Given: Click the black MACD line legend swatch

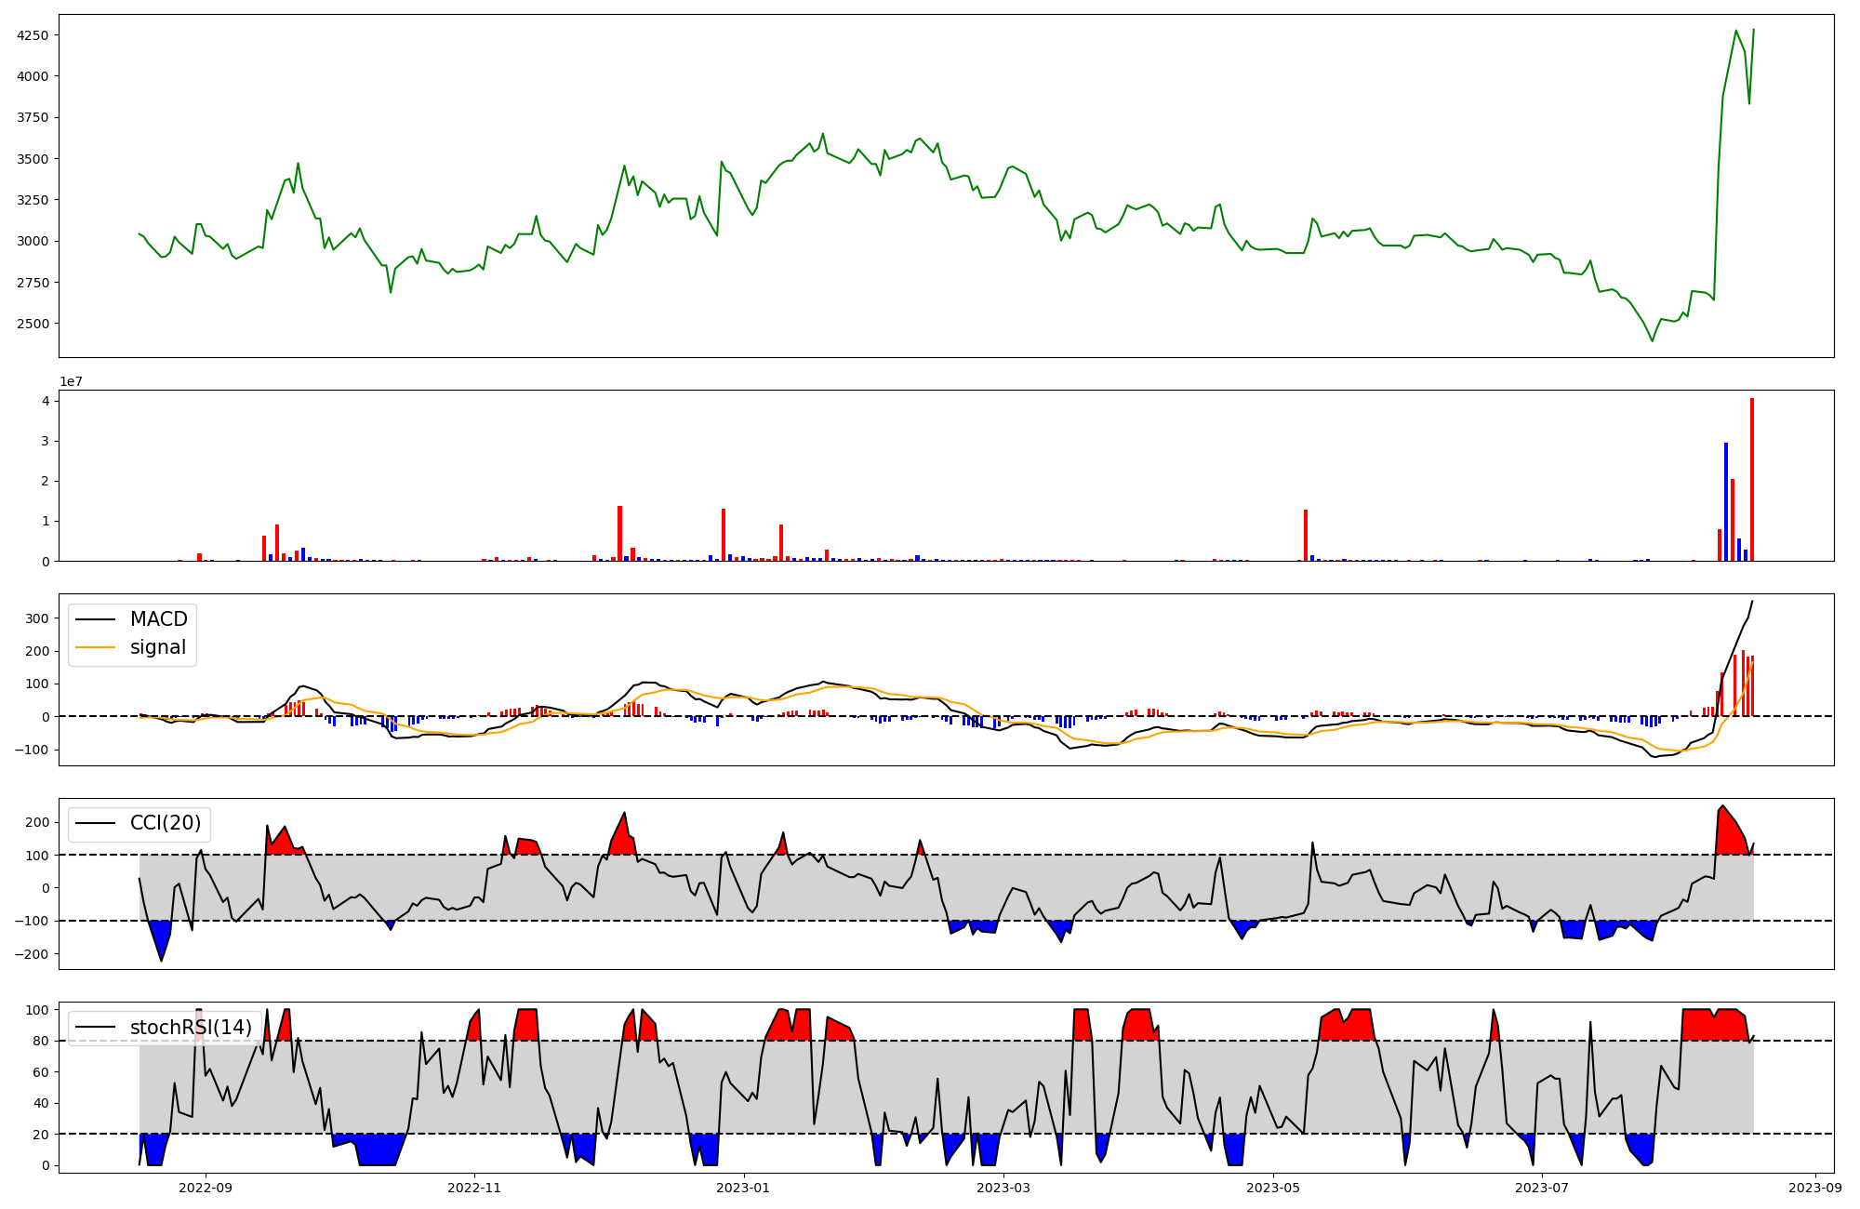Looking at the screenshot, I should [96, 620].
